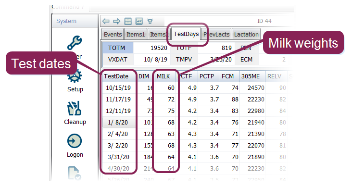Open the PrevLacts tab
Viewport: 352px width, 187px height.
(x=216, y=34)
